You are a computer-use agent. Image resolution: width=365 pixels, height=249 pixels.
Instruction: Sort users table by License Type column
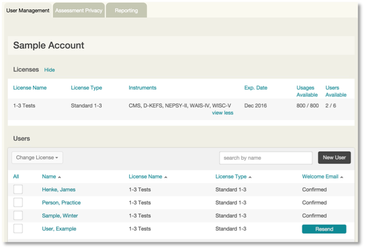(x=231, y=177)
